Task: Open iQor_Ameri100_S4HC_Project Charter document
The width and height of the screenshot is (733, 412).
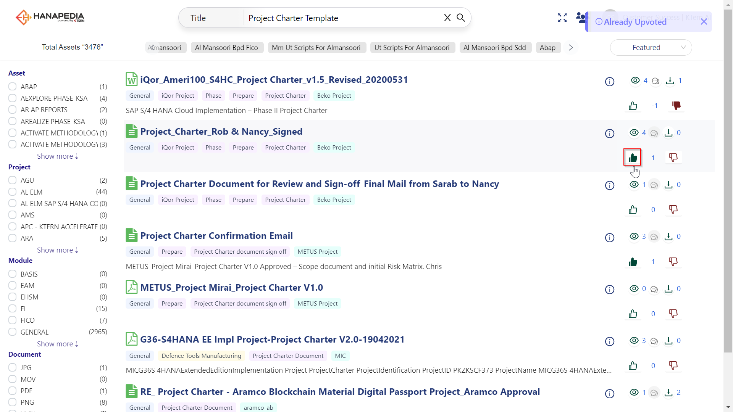Action: [x=274, y=80]
